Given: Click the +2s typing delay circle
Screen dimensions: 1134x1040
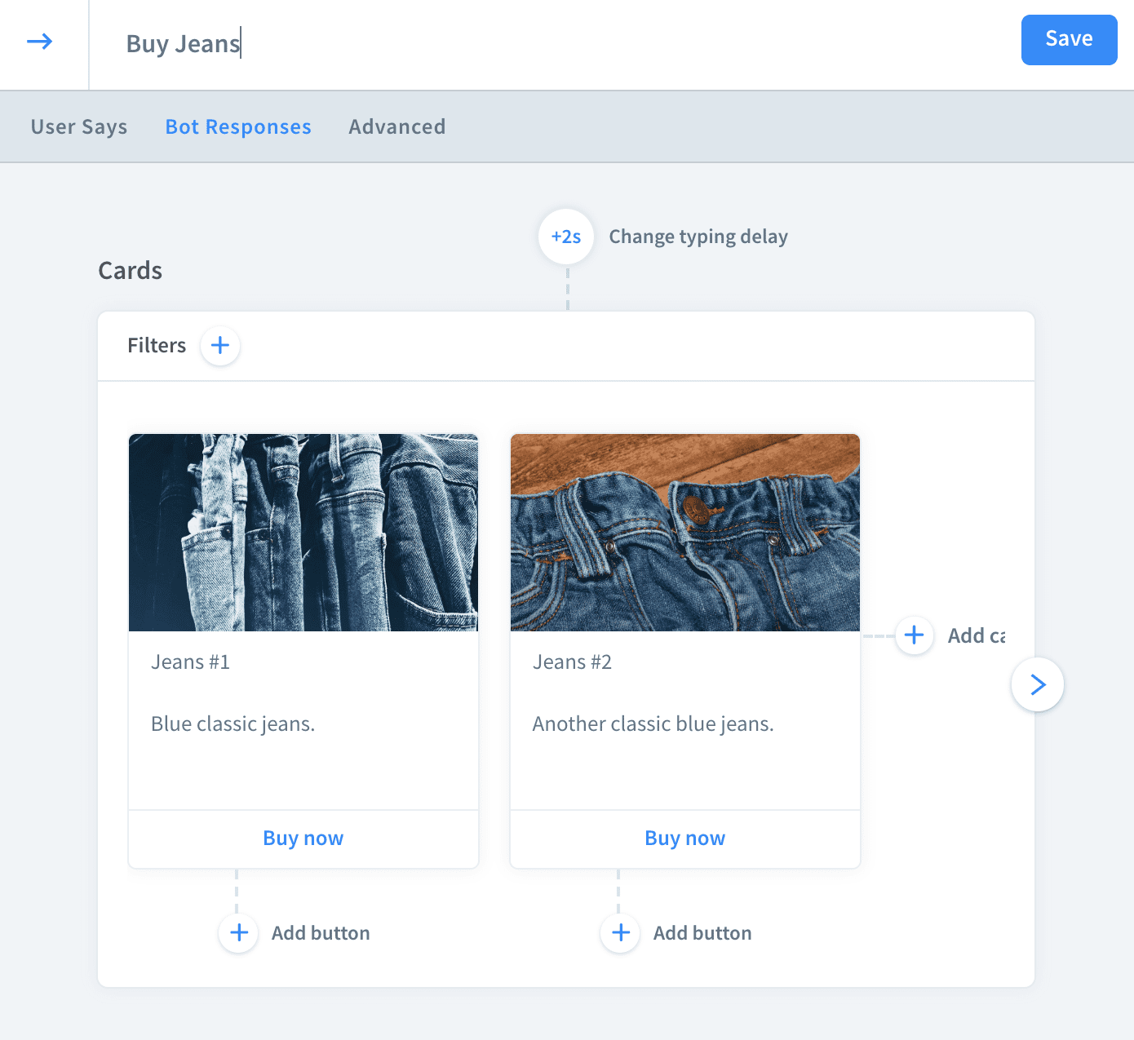Looking at the screenshot, I should 566,237.
